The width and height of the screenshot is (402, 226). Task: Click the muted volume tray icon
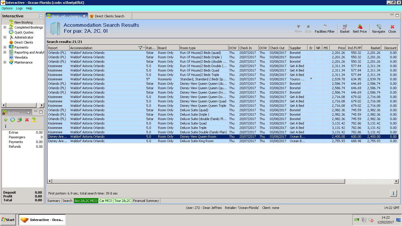(x=371, y=220)
